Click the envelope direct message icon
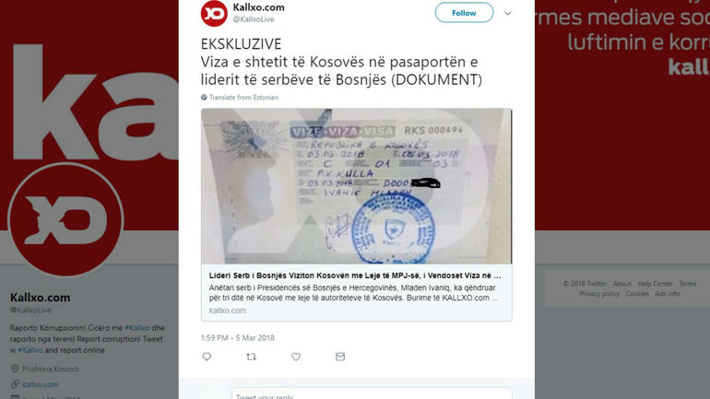 340,357
